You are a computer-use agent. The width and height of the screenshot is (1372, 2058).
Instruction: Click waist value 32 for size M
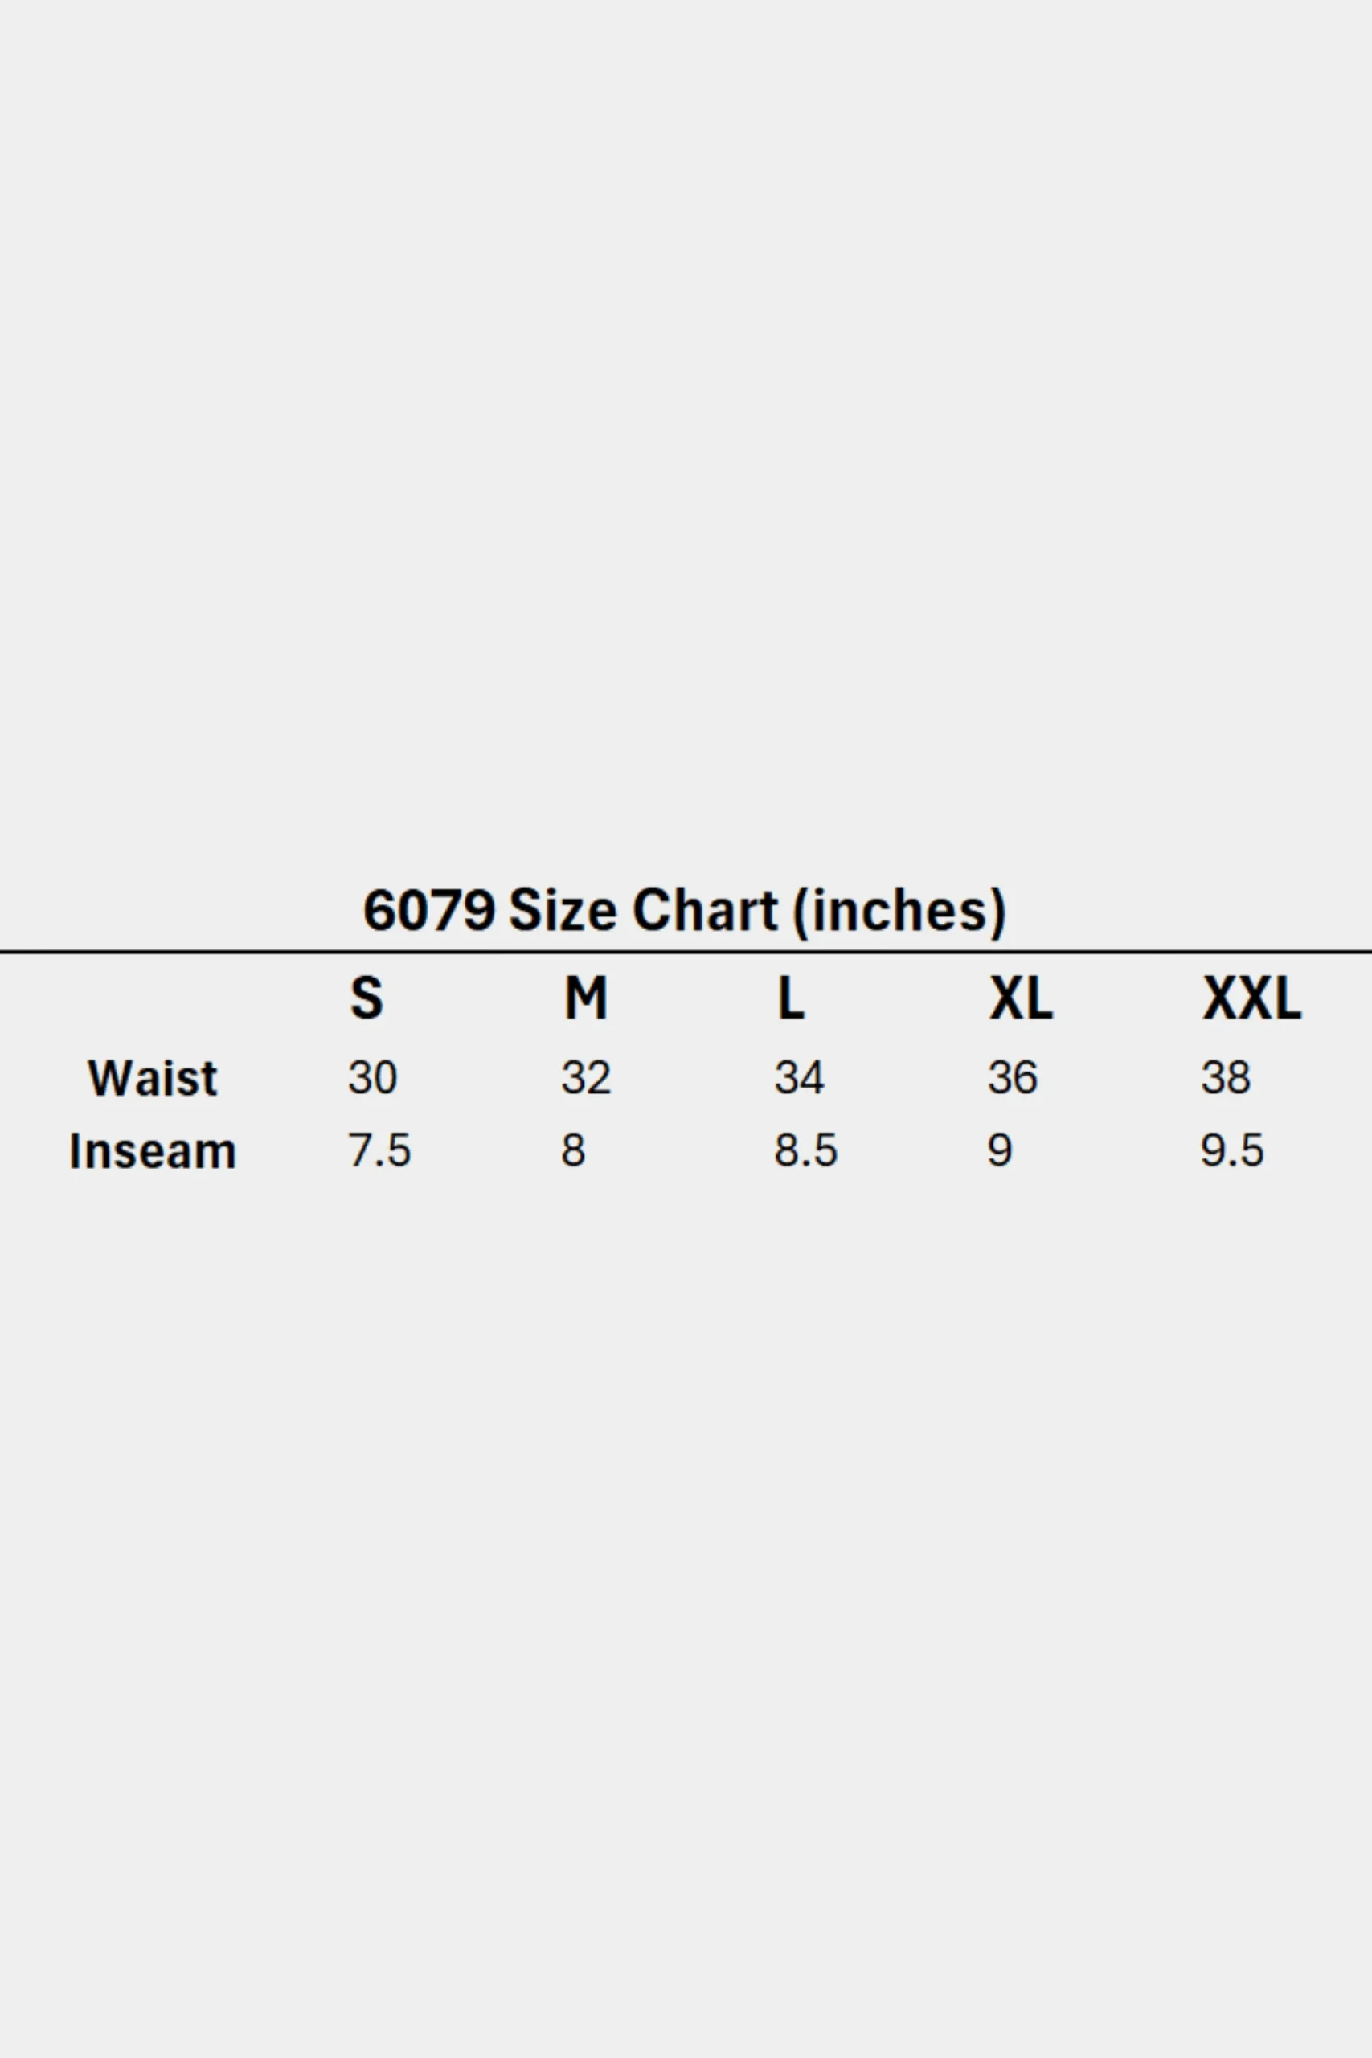pos(586,1077)
